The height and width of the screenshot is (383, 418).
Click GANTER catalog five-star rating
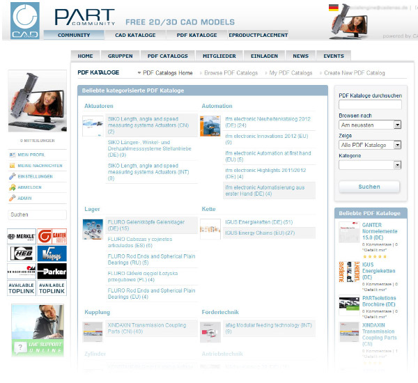point(374,257)
